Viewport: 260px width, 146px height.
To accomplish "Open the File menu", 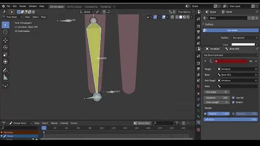I will 8,6.
